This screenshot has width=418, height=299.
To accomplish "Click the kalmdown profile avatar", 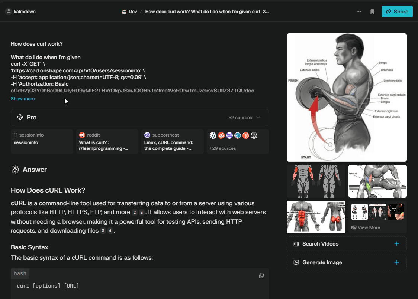I will [8, 11].
